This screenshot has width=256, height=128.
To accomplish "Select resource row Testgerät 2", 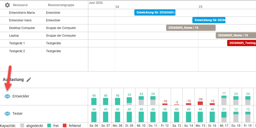I will point(44,51).
